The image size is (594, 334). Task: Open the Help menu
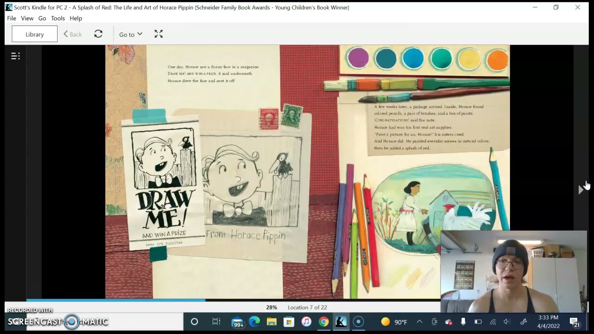[76, 18]
